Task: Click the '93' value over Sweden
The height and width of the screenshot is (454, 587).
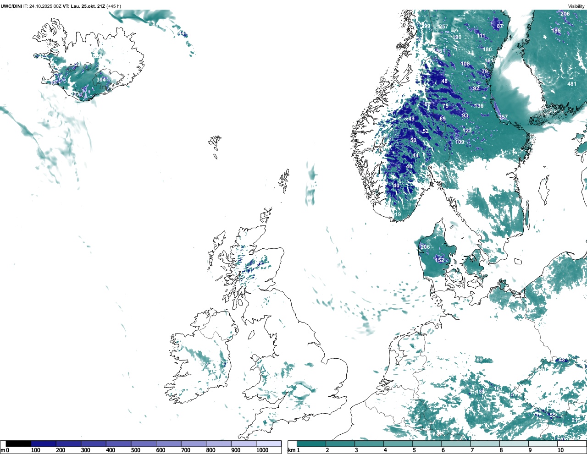Action: coord(465,116)
